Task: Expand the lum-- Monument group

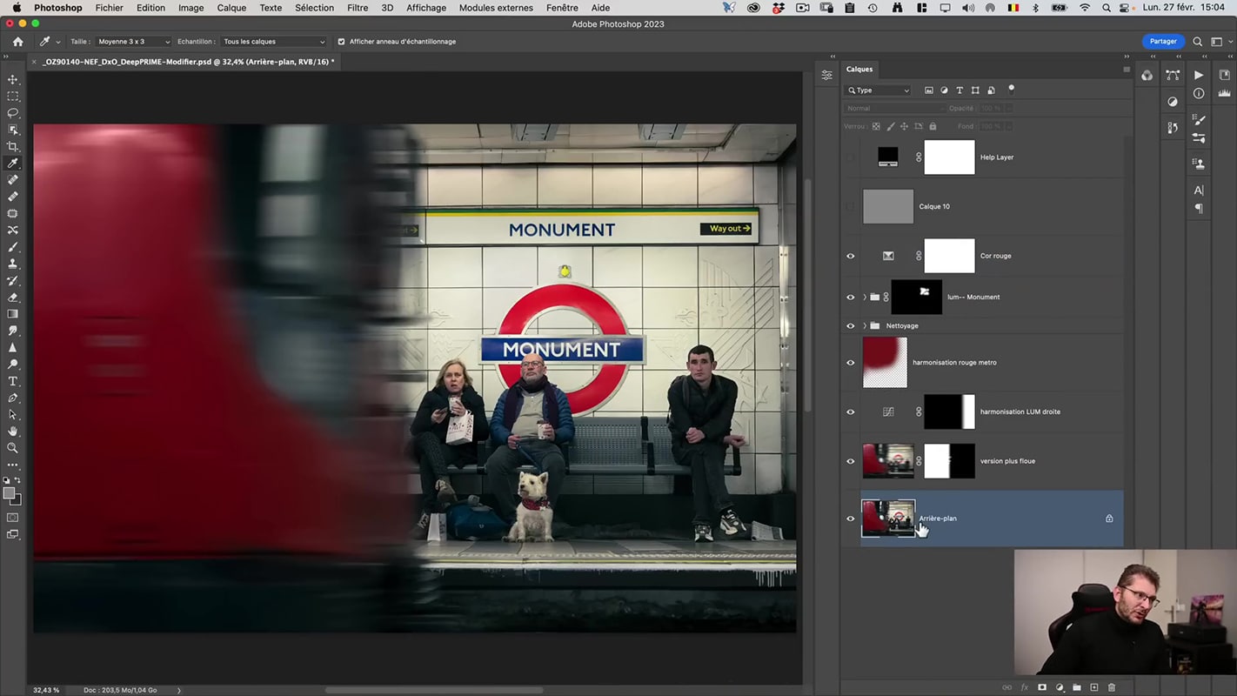Action: 865,298
